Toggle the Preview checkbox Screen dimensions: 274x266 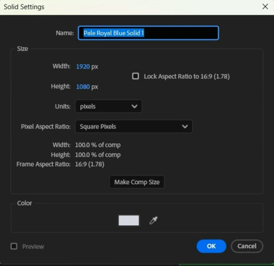(14, 246)
